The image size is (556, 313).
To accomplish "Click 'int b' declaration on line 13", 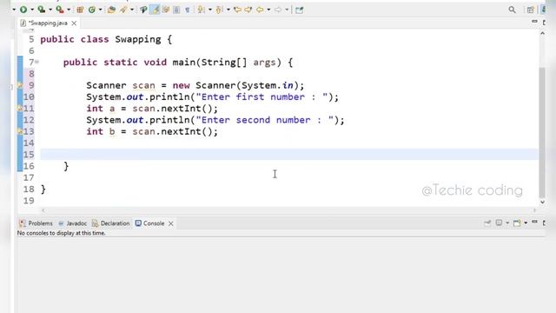I will pyautogui.click(x=101, y=131).
